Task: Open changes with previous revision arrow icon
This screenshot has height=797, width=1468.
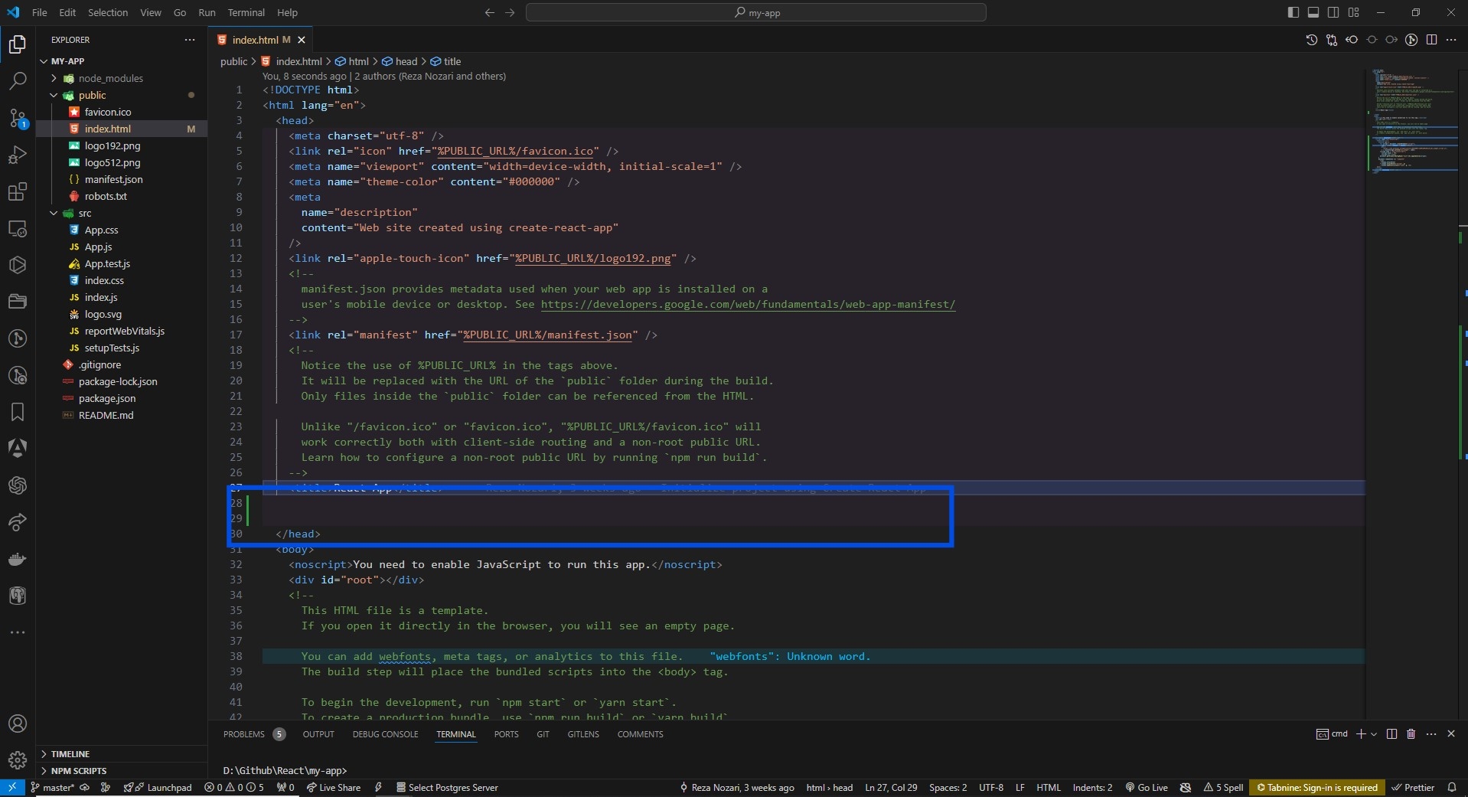Action: tap(1352, 40)
